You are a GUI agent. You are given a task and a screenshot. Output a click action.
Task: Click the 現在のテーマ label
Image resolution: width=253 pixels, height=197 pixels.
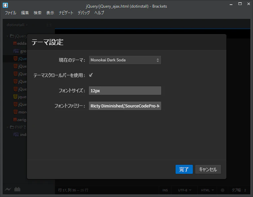pos(72,60)
